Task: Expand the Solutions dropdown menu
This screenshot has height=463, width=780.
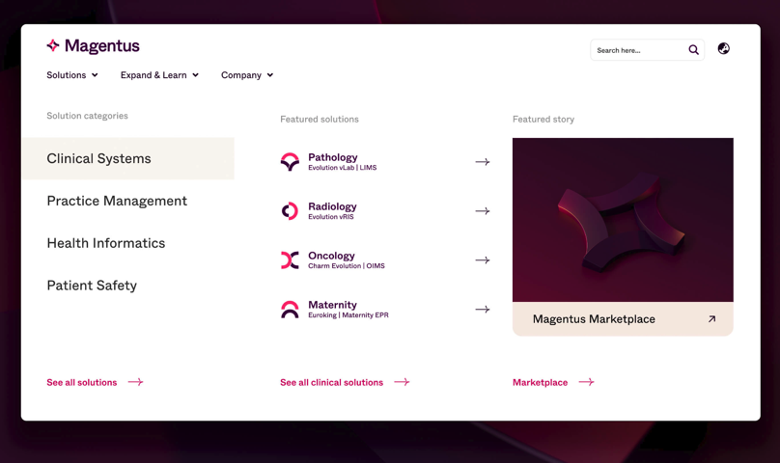Action: coord(72,75)
